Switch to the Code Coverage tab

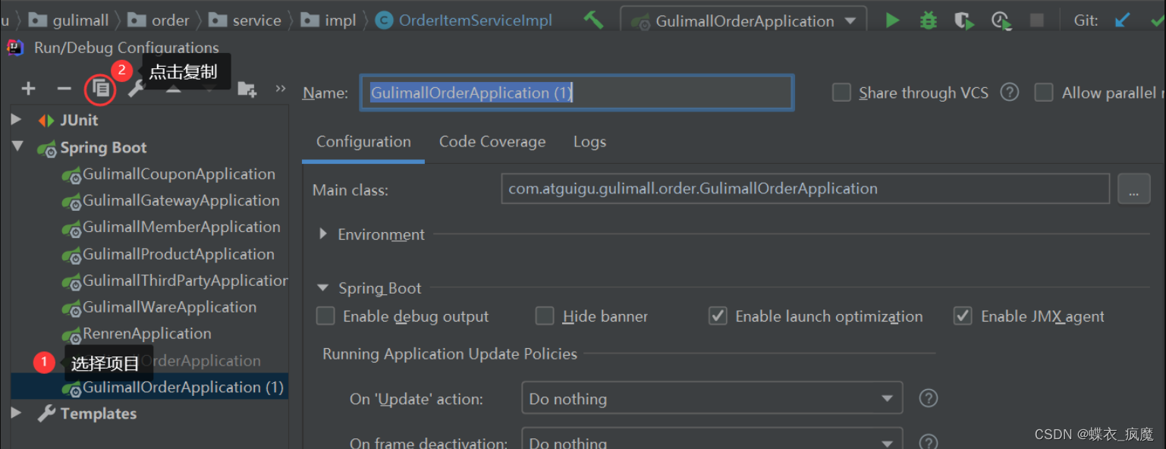click(x=492, y=142)
